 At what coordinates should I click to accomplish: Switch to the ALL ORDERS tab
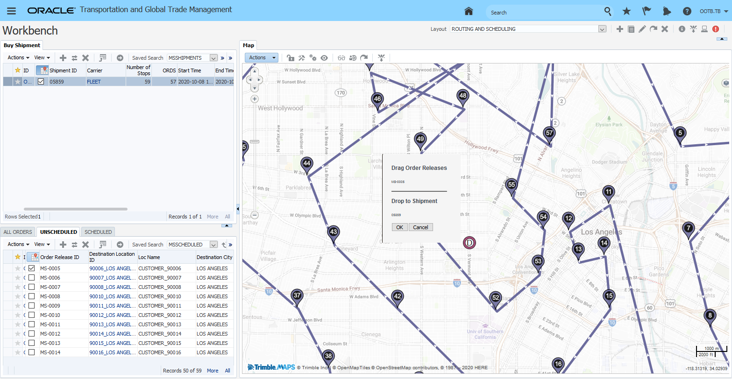(x=18, y=232)
